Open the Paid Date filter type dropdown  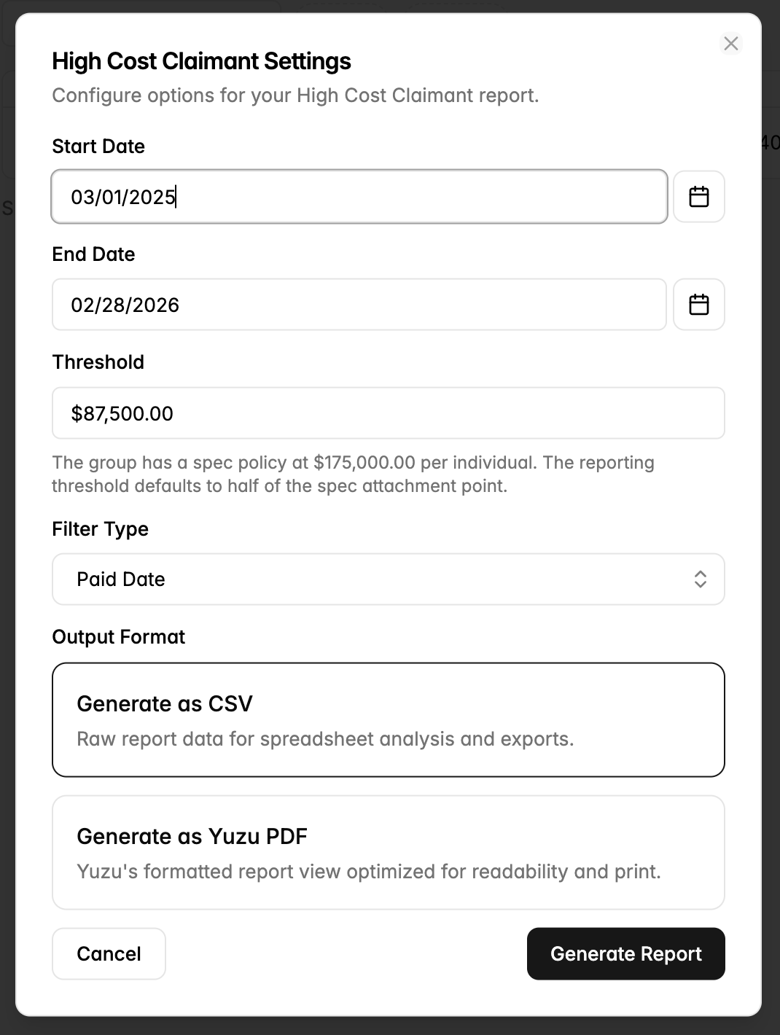pyautogui.click(x=389, y=579)
